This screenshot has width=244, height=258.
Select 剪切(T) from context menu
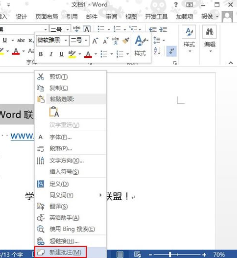[x=70, y=77]
